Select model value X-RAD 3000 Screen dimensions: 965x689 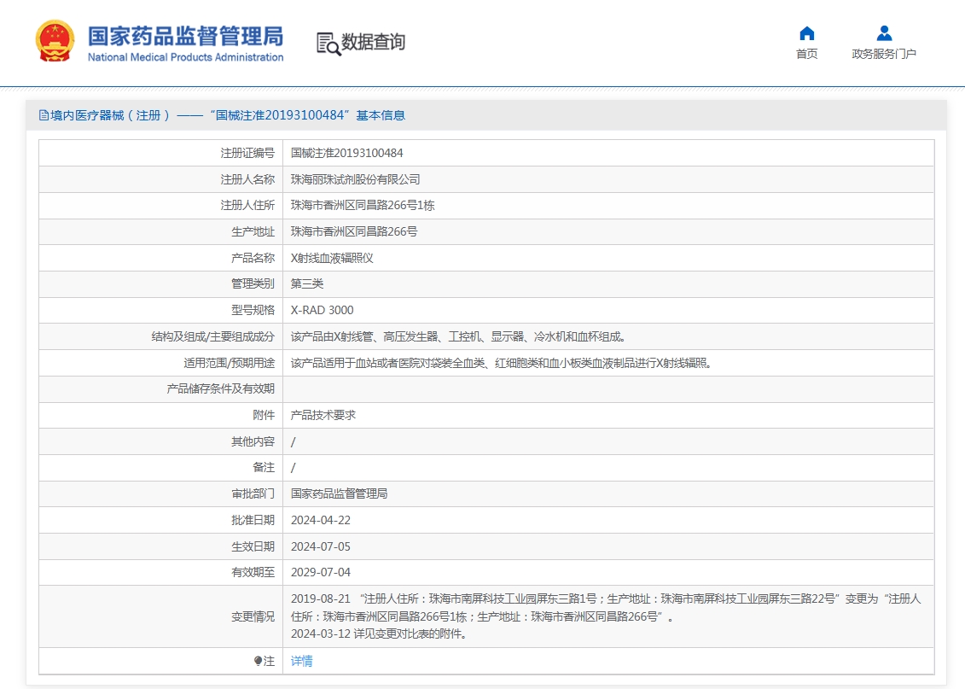(322, 310)
